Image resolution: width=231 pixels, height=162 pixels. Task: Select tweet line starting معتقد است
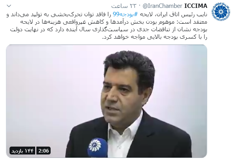point(114,22)
